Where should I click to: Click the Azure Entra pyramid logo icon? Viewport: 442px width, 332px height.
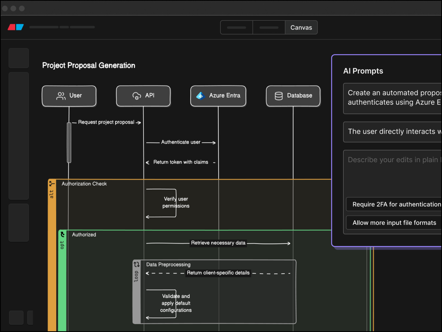click(200, 96)
